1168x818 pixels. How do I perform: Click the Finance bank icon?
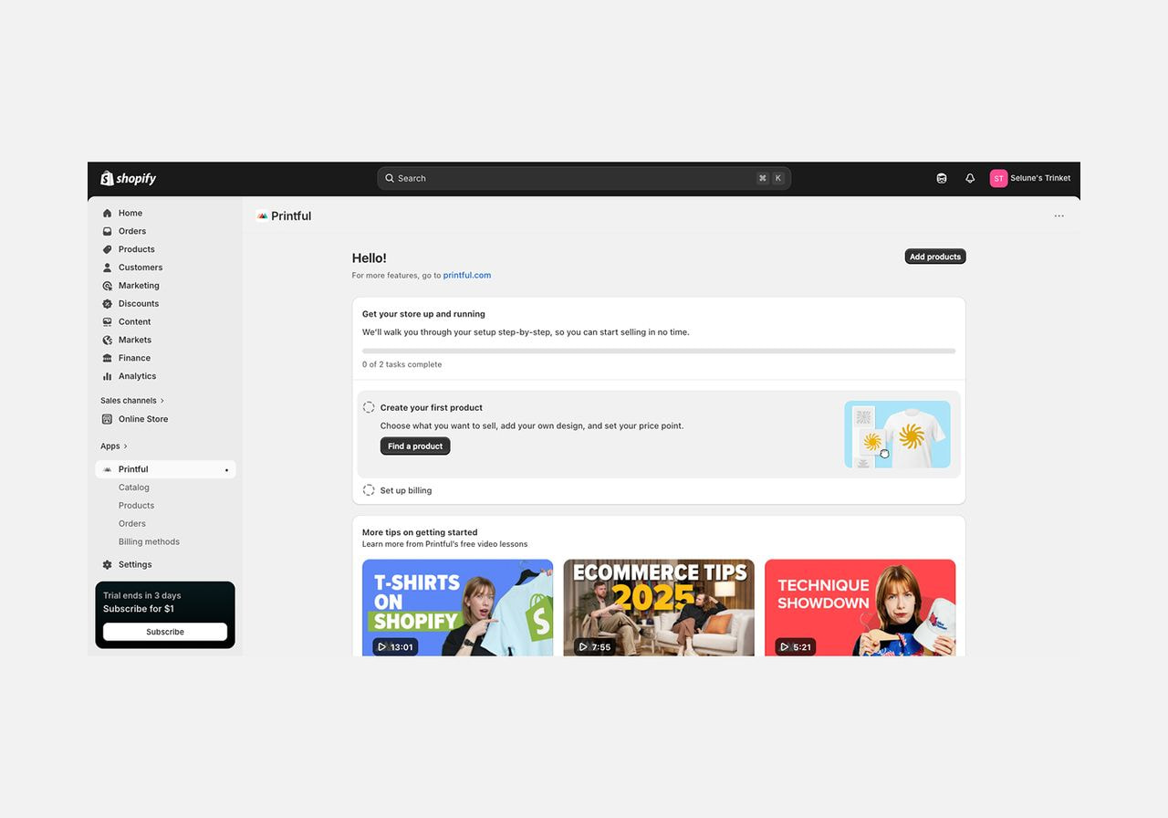click(x=108, y=358)
